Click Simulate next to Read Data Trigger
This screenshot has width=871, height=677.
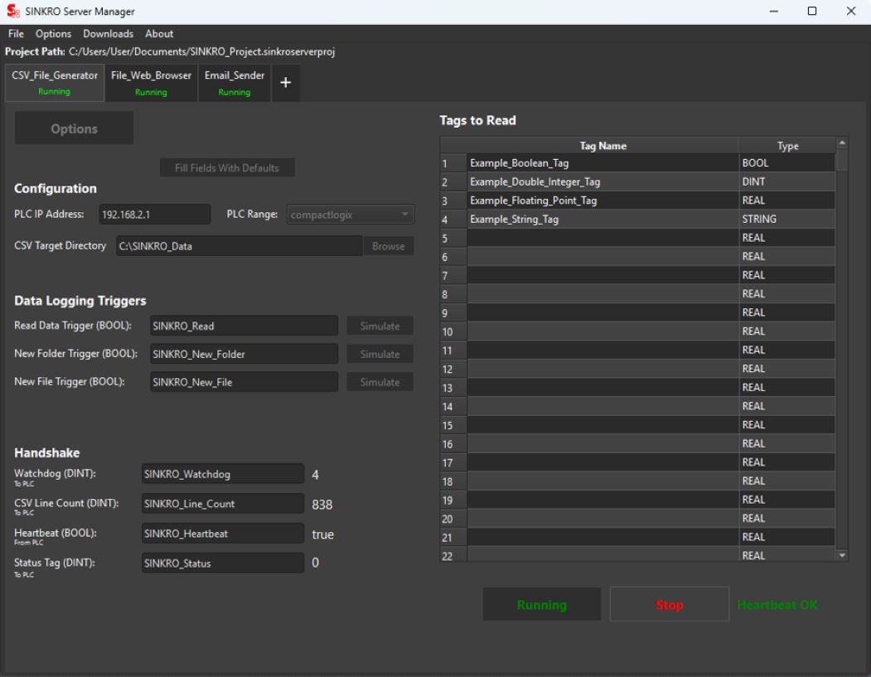pos(380,326)
